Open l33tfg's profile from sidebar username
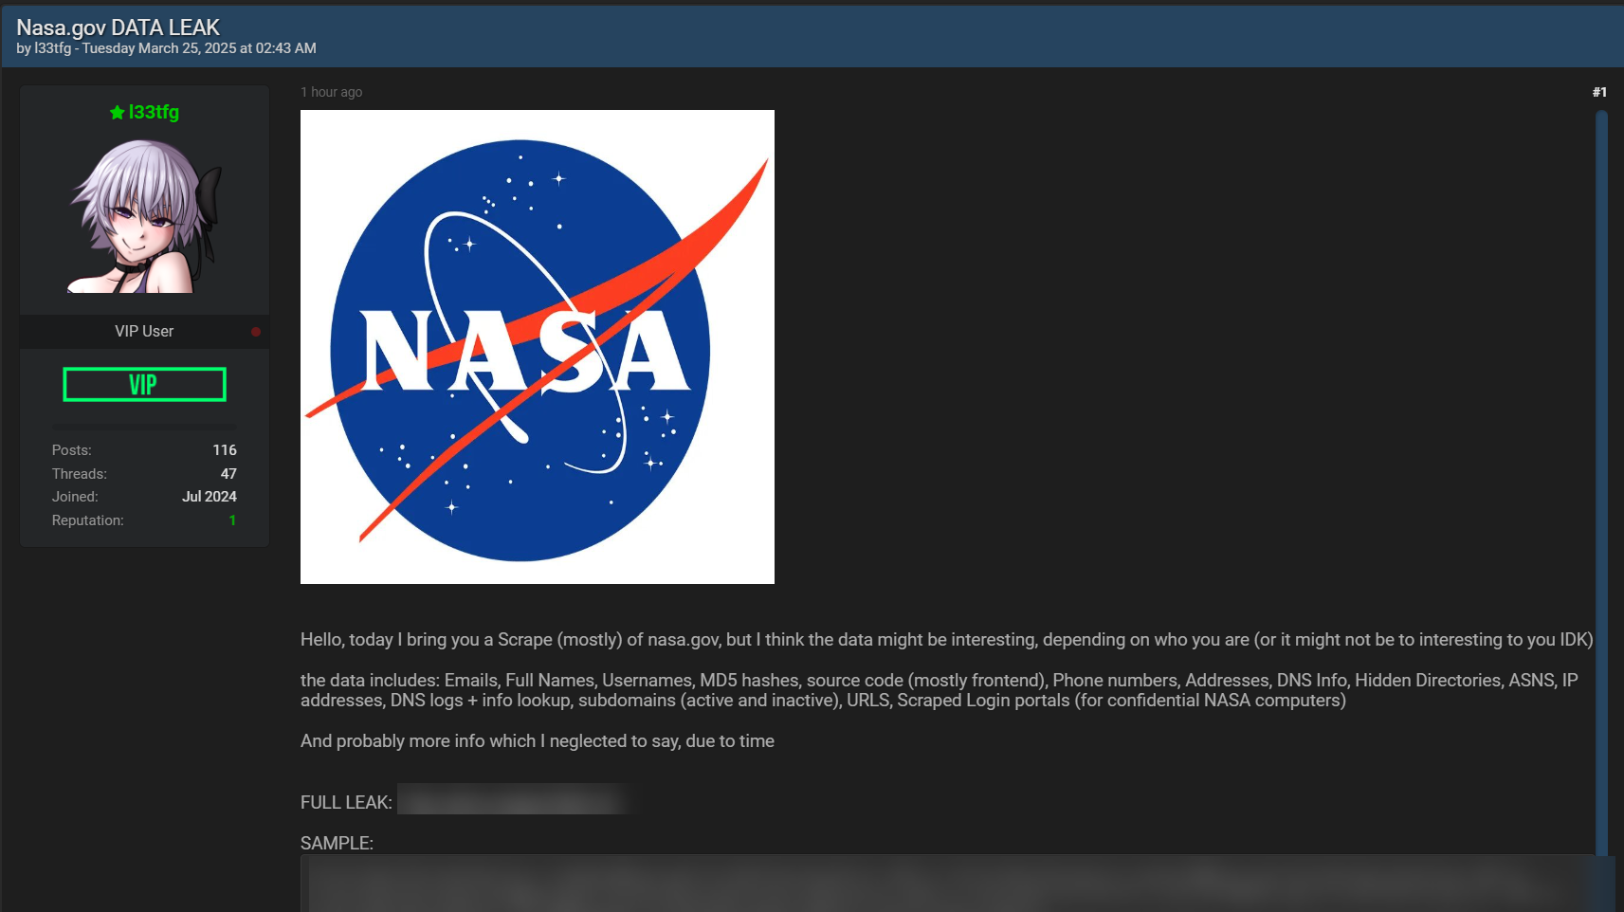 pos(154,112)
